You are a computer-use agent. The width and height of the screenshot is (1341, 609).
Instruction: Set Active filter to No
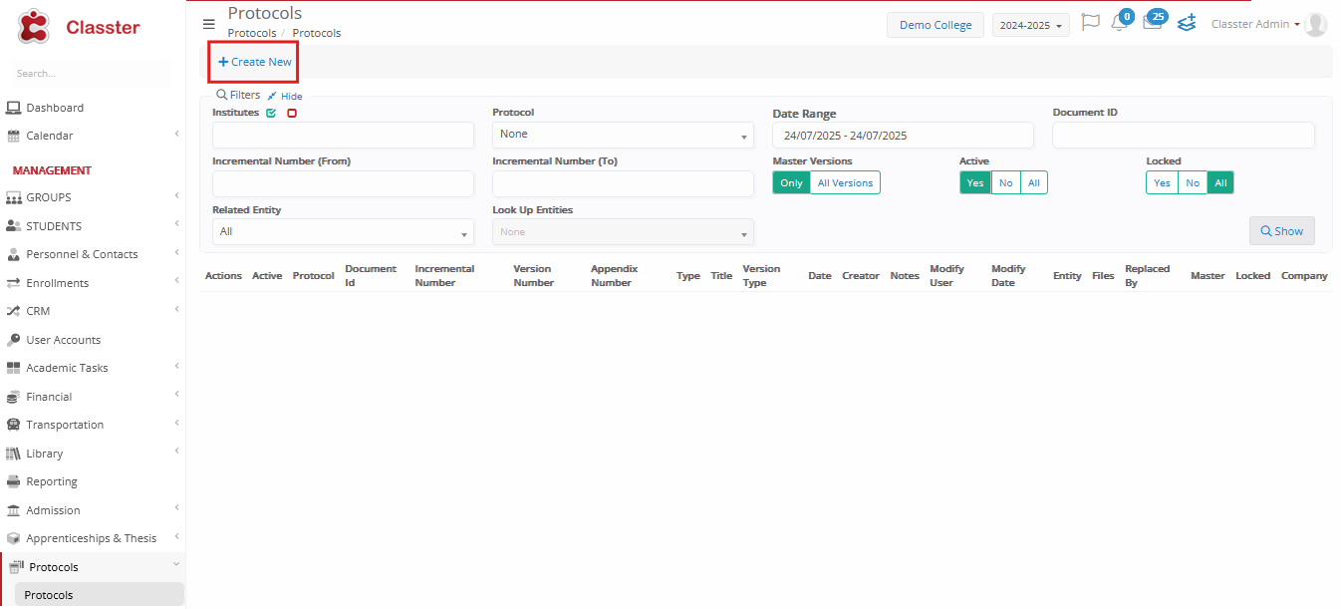tap(1005, 183)
